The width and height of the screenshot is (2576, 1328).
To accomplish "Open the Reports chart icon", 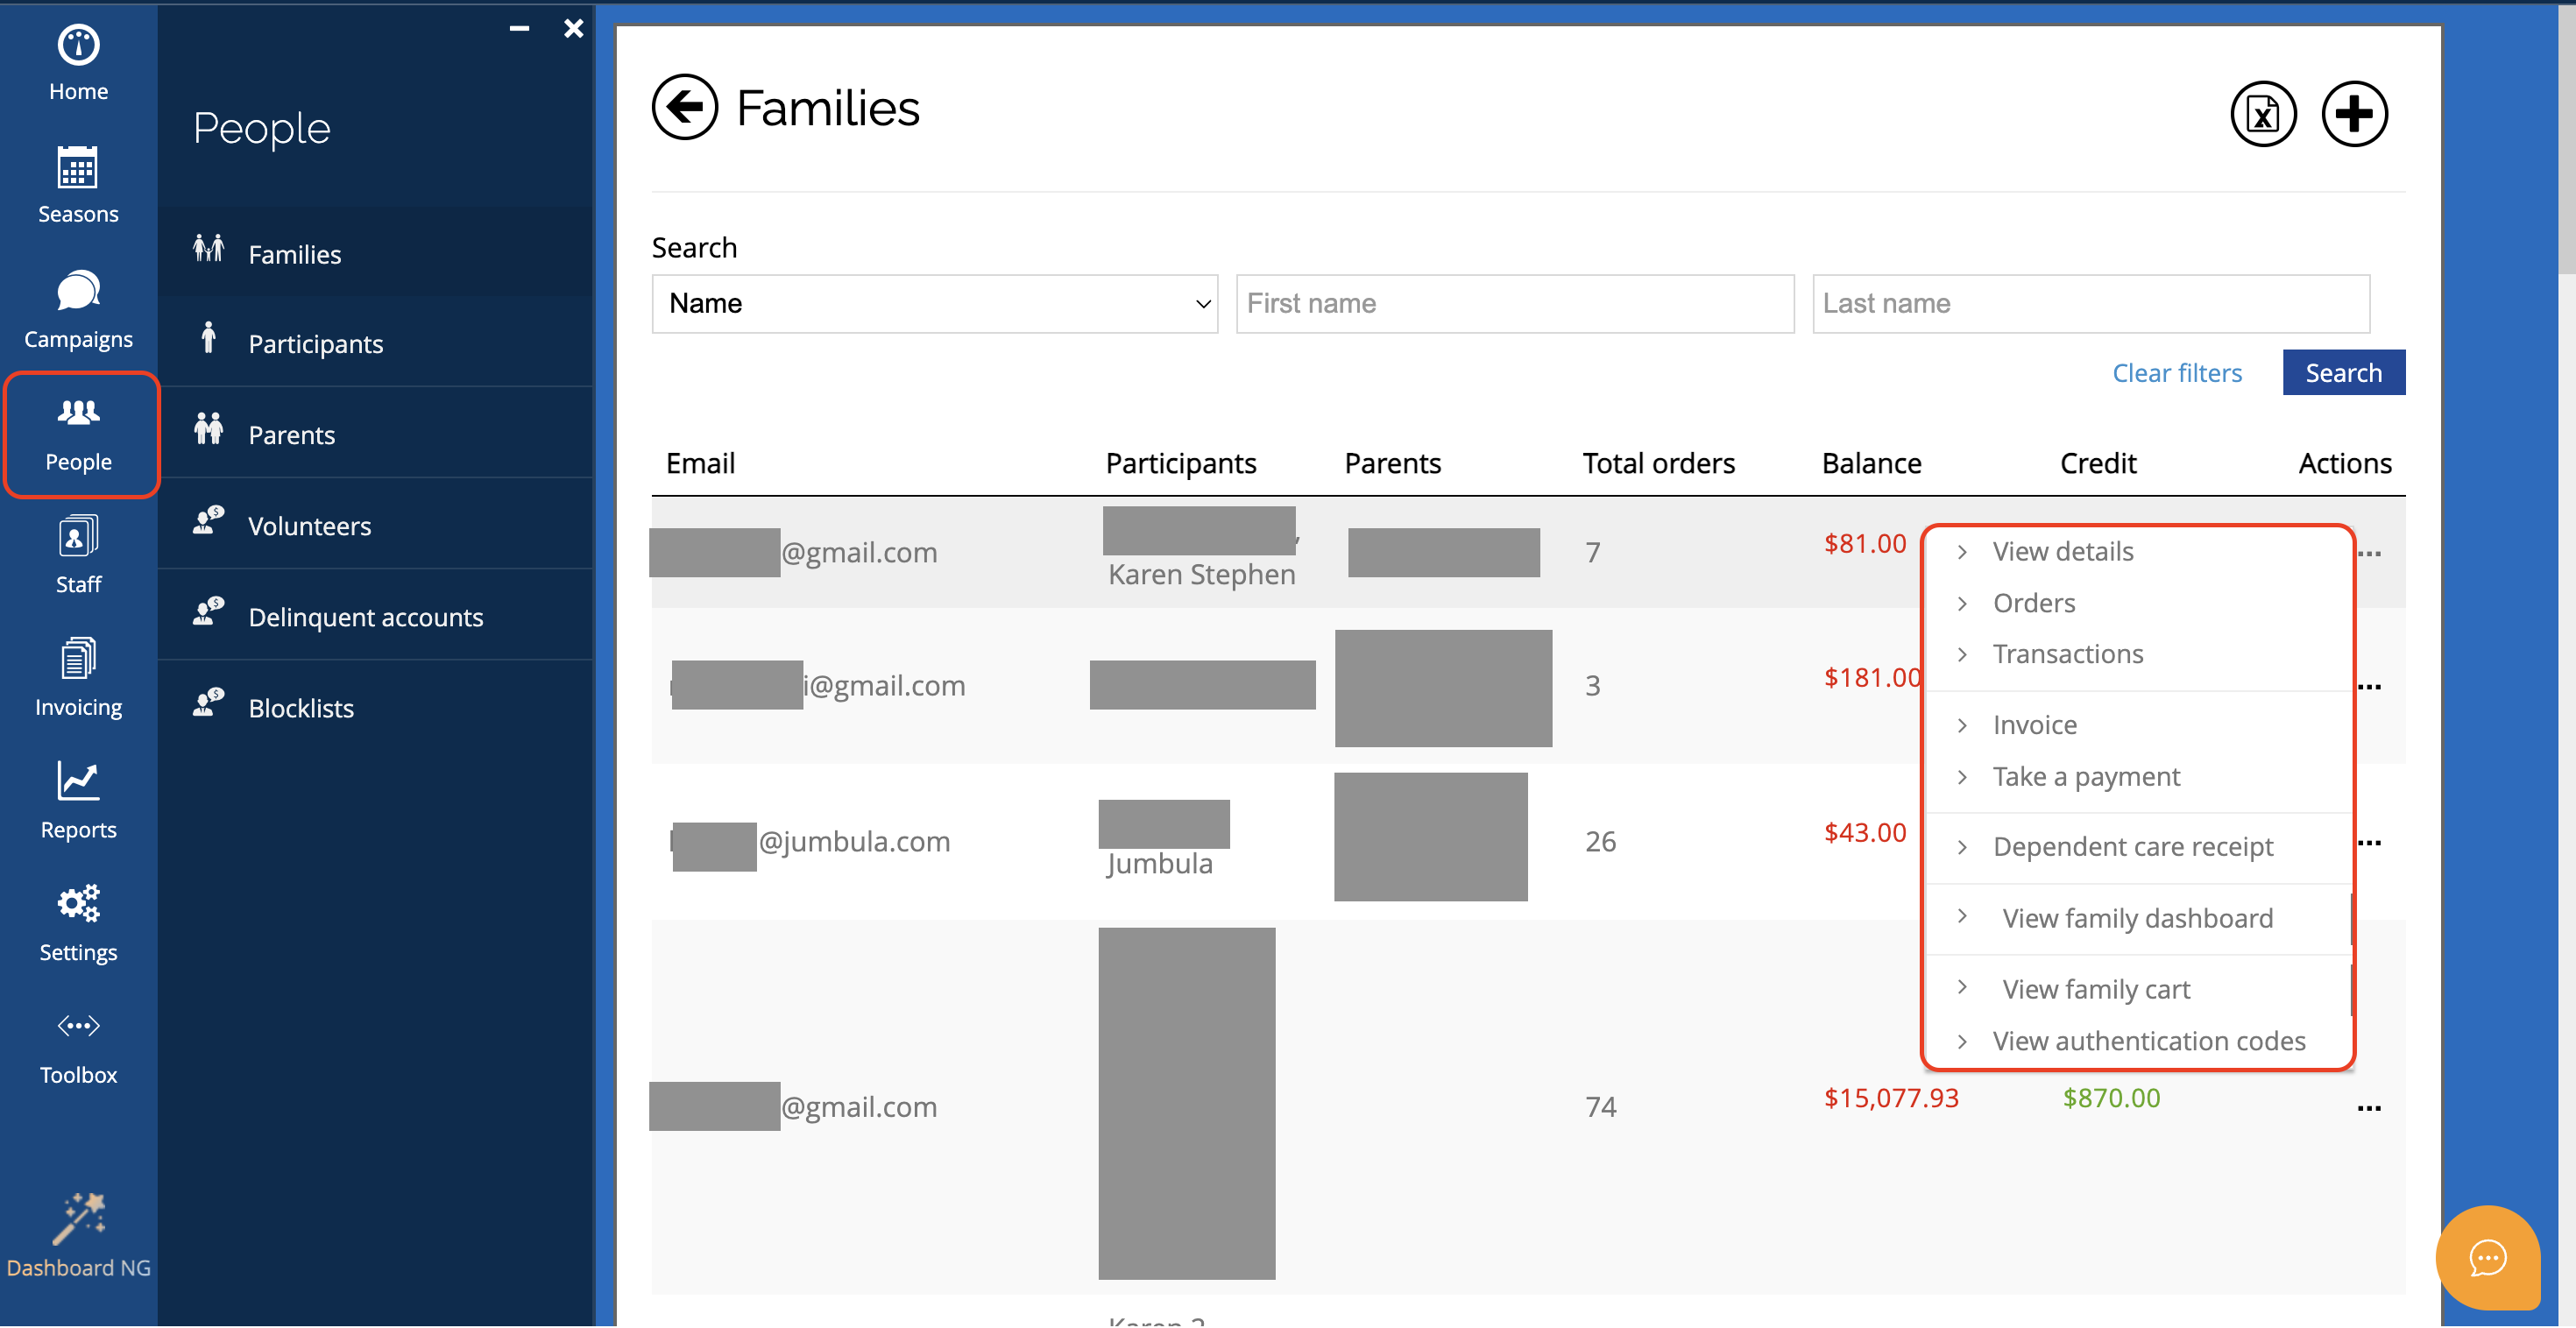I will click(78, 782).
